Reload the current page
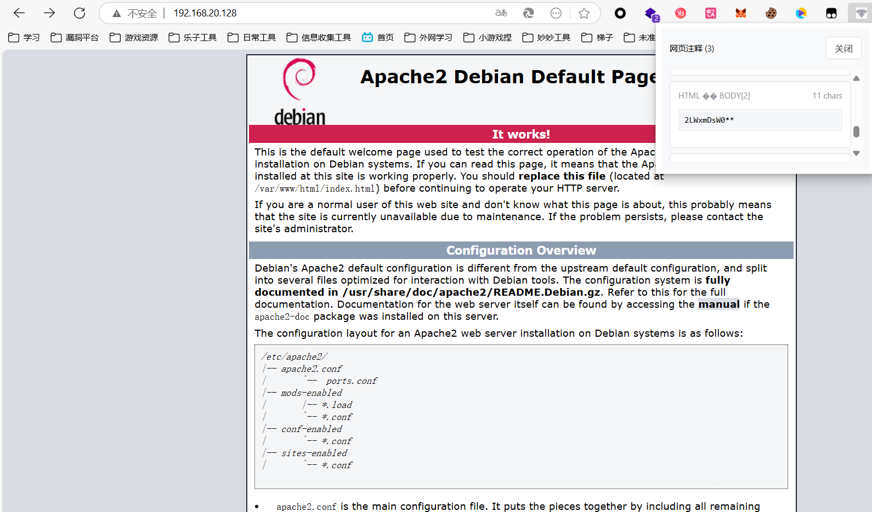The width and height of the screenshot is (872, 512). [x=80, y=13]
